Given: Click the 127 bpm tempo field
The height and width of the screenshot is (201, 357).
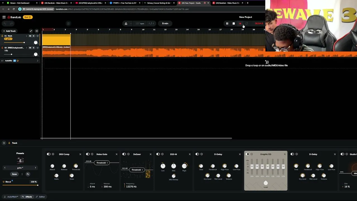Looking at the screenshot, I should (140, 23).
